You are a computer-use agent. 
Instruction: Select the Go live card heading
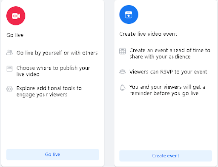coord(15,35)
